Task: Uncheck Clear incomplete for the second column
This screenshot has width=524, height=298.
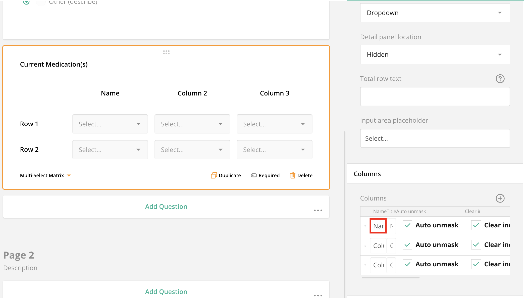Action: 476,244
